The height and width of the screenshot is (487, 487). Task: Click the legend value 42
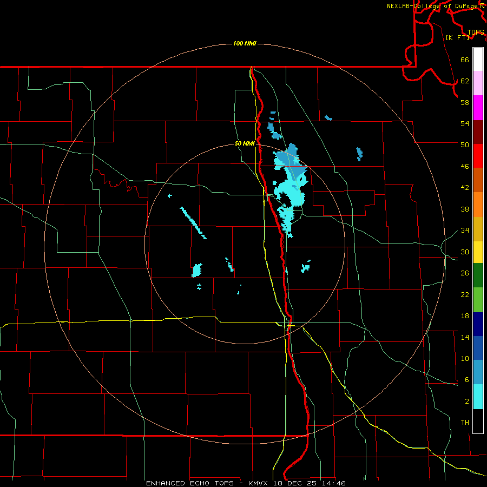[x=465, y=188]
